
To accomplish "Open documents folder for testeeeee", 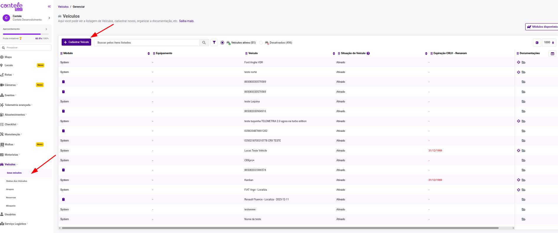I will [523, 209].
